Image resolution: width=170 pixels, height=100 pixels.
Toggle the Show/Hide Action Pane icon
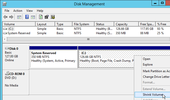(33, 17)
